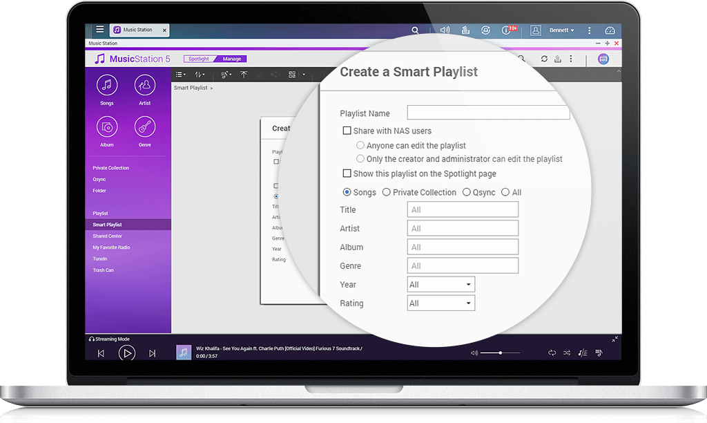
Task: Open the dashboard gauge icon
Action: [610, 30]
